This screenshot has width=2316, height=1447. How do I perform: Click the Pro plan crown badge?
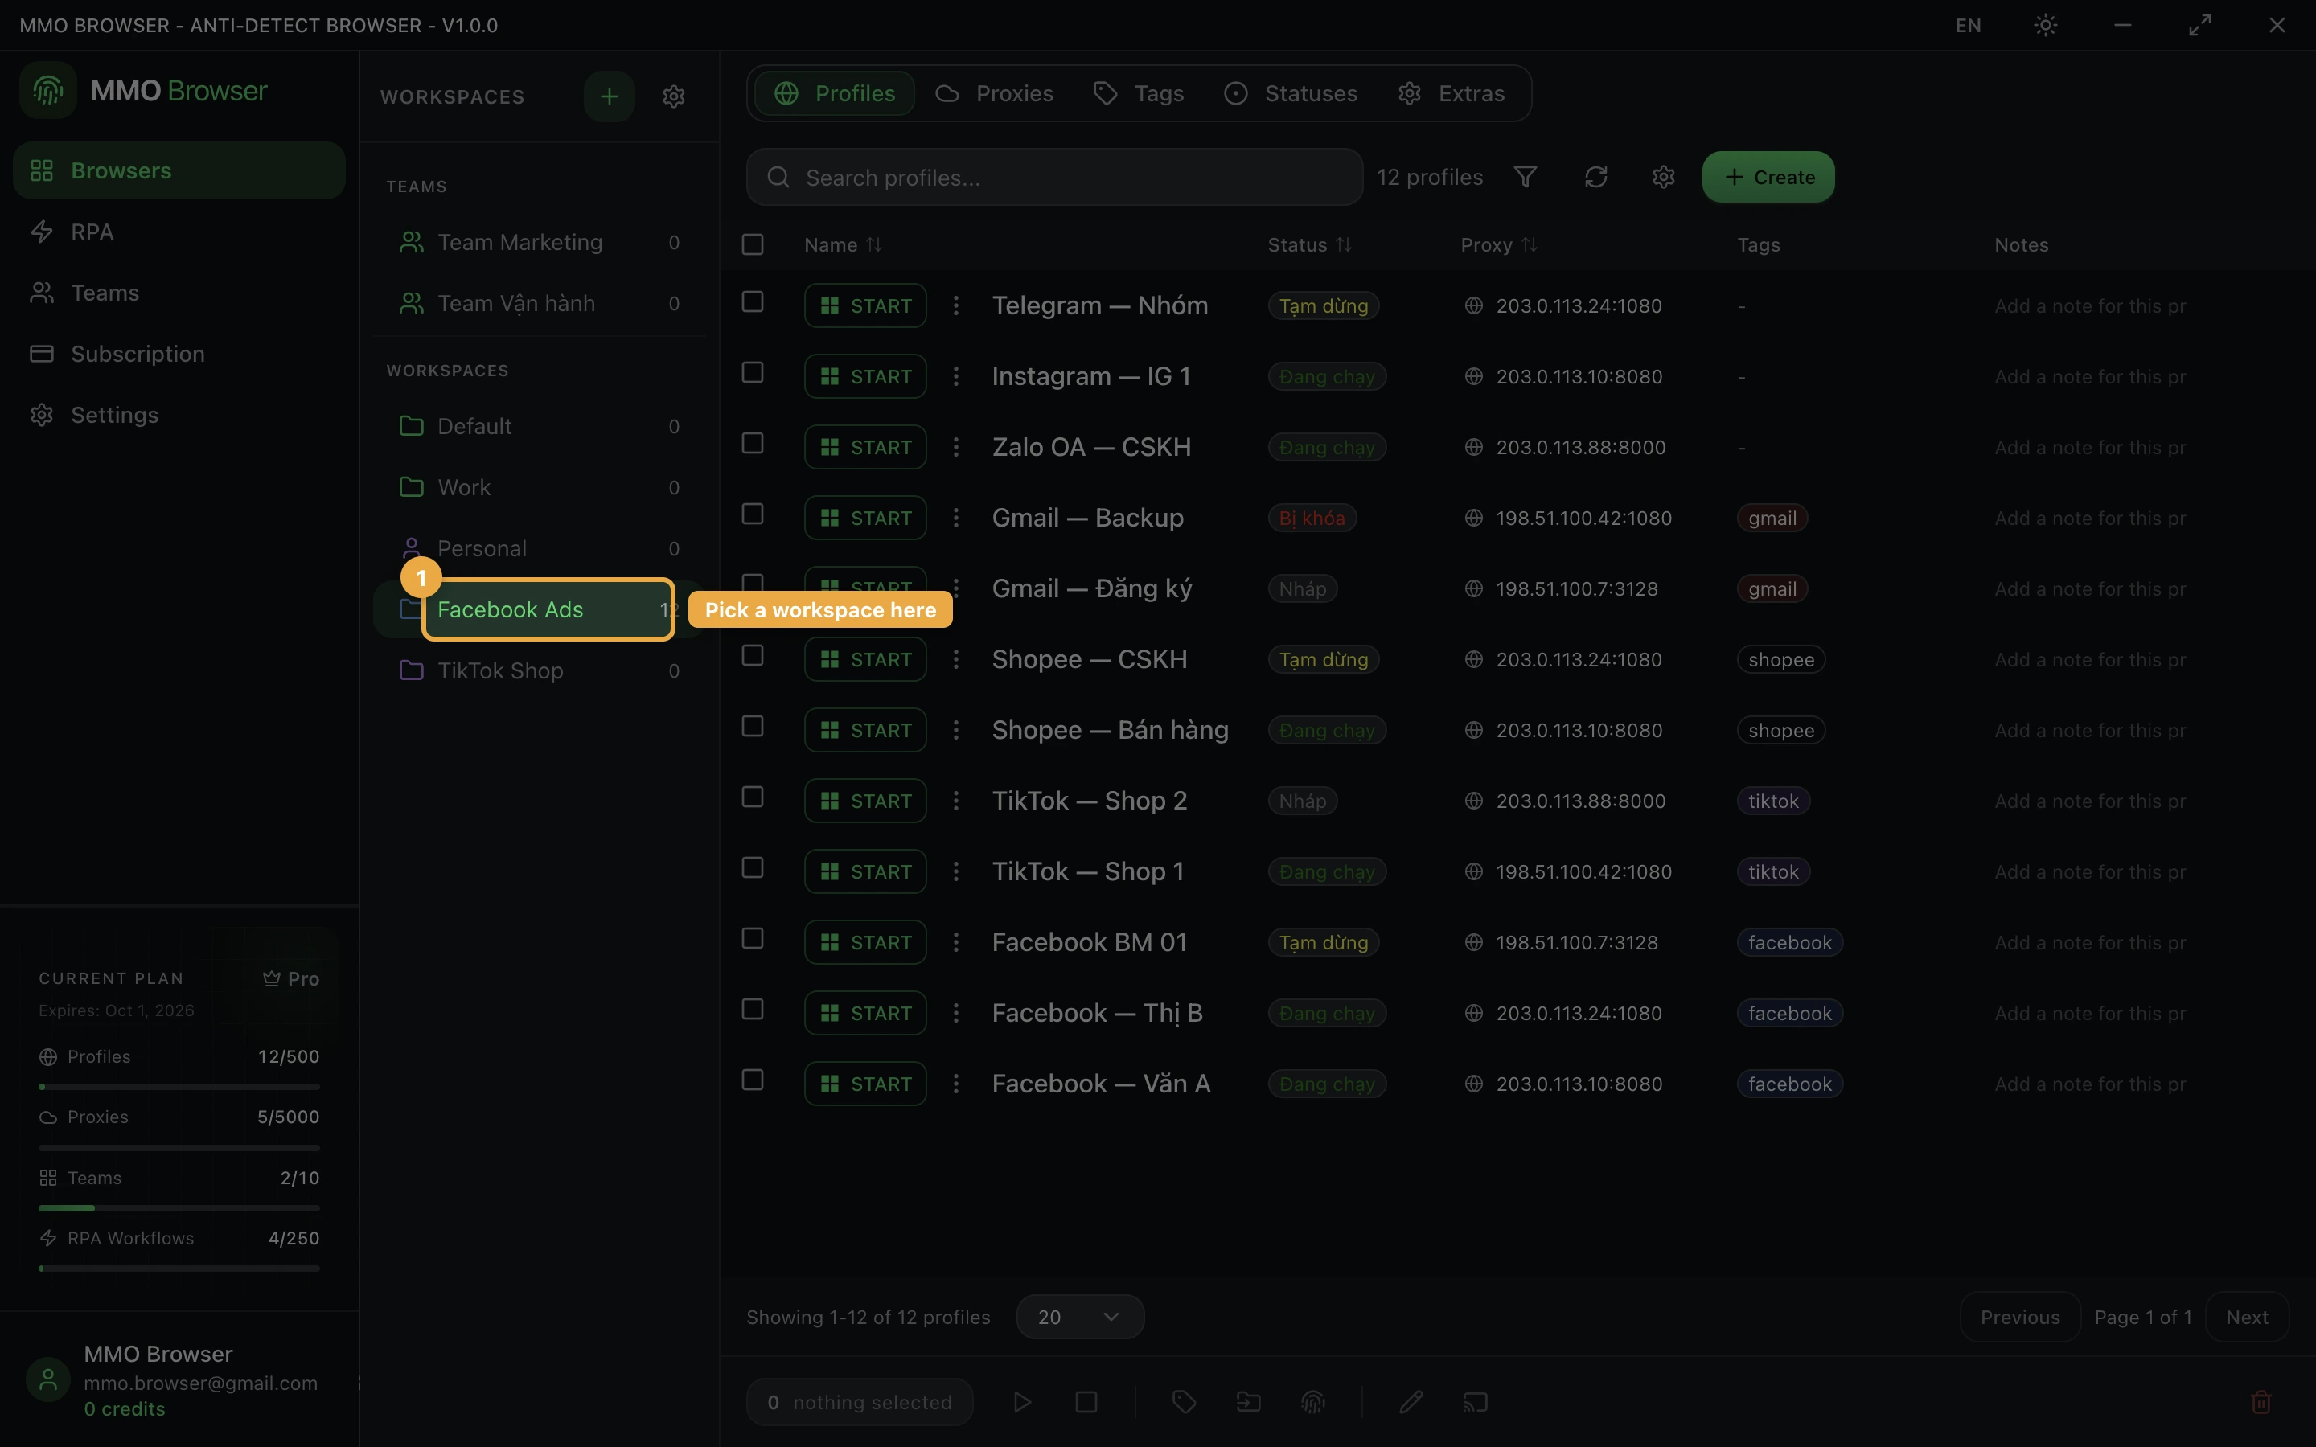[291, 978]
